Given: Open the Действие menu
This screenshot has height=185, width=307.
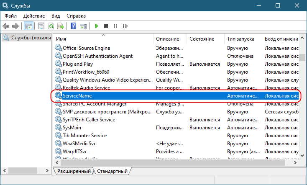Looking at the screenshot, I should [34, 16].
